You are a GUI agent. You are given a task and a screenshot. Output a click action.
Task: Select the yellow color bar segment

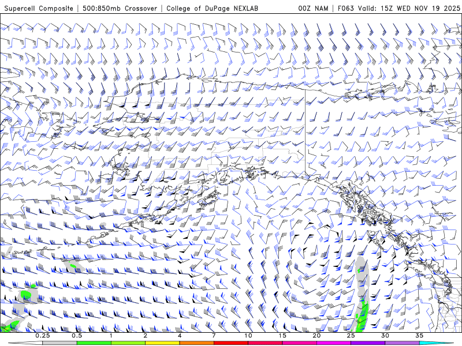pyautogui.click(x=162, y=343)
